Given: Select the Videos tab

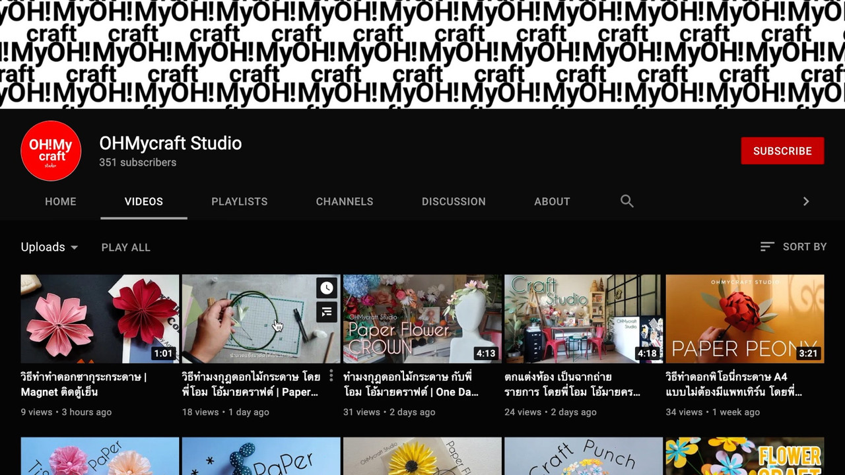Looking at the screenshot, I should click(x=144, y=201).
